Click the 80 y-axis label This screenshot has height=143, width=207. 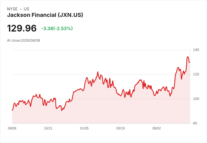coord(195,123)
